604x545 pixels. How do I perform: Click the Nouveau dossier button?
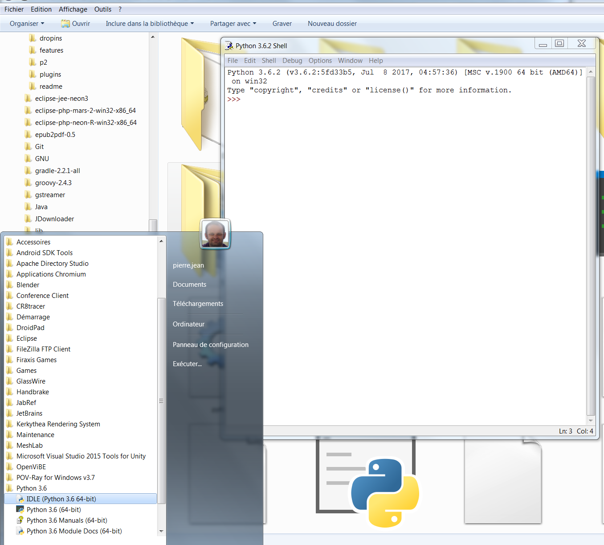click(x=332, y=24)
